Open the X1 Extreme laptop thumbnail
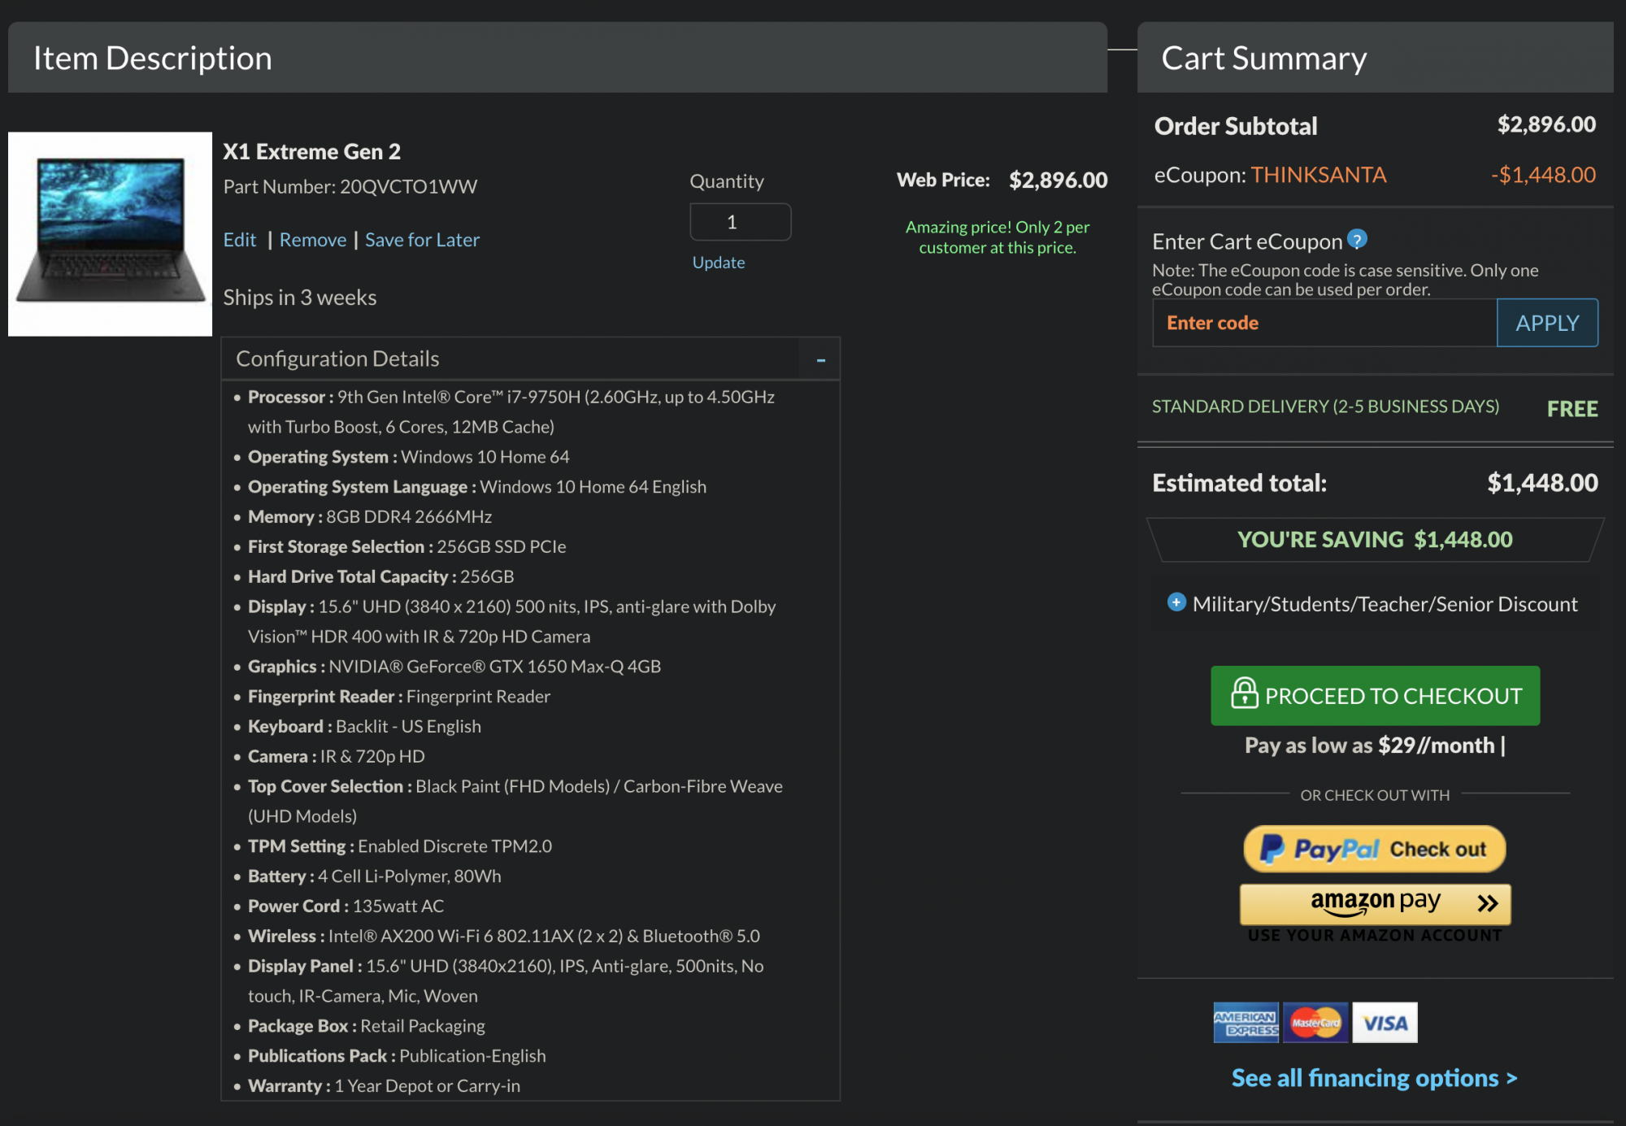The width and height of the screenshot is (1626, 1126). point(110,234)
